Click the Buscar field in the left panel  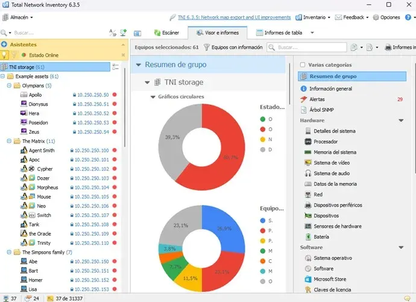pyautogui.click(x=60, y=33)
